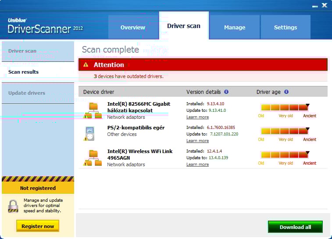The image size is (332, 239).
Task: Click the driver age bar for PS/2 egér
Action: tap(285, 131)
